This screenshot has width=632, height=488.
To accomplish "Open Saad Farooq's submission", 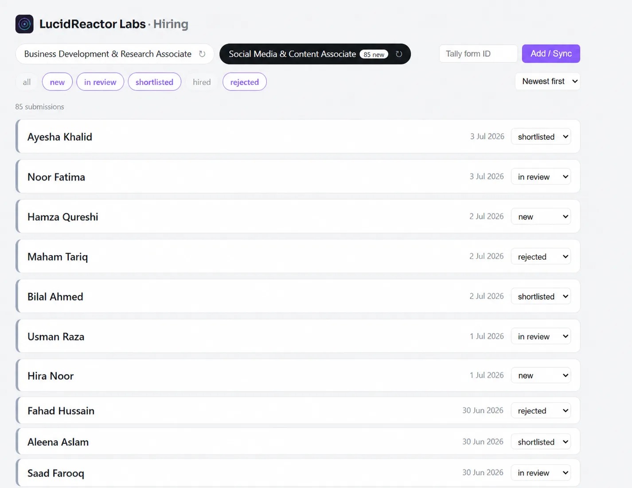I will [298, 473].
